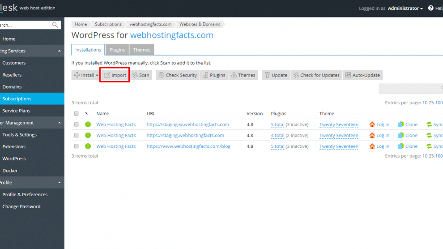
Task: Open the Administrator account dropdown
Action: click(x=405, y=8)
